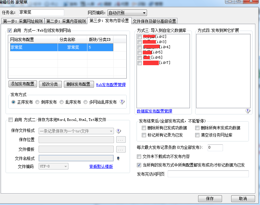Click browse button next to 保存位置
Viewport: 260px width, 205px height.
point(121,140)
